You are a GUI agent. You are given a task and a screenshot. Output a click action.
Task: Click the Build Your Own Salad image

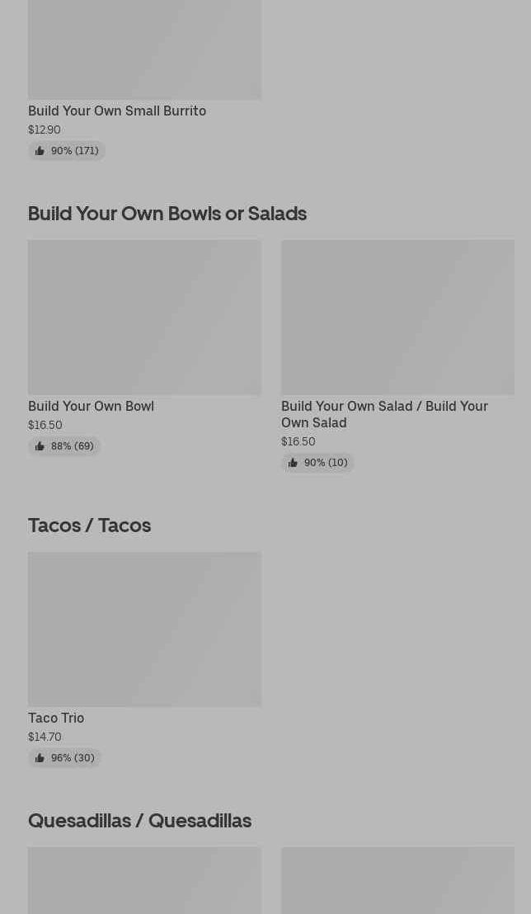pos(397,317)
